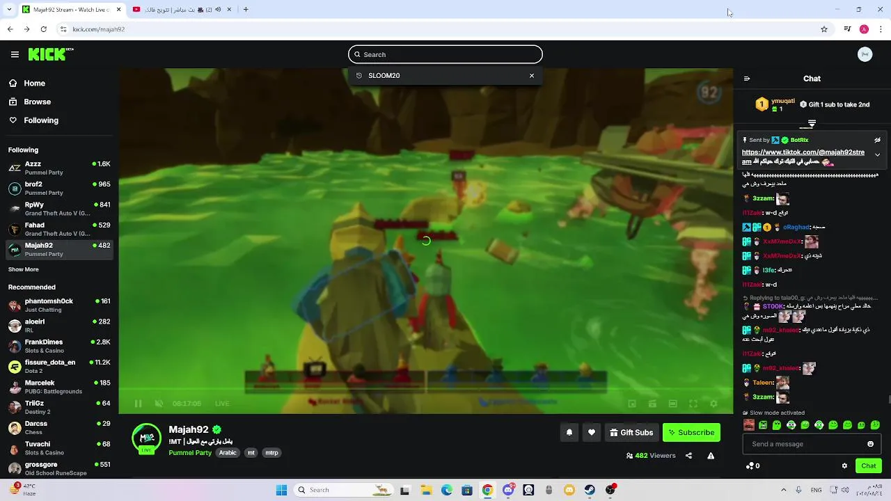Open the majah92stream TikTok link
Screen dimensions: 891x501
click(x=803, y=157)
